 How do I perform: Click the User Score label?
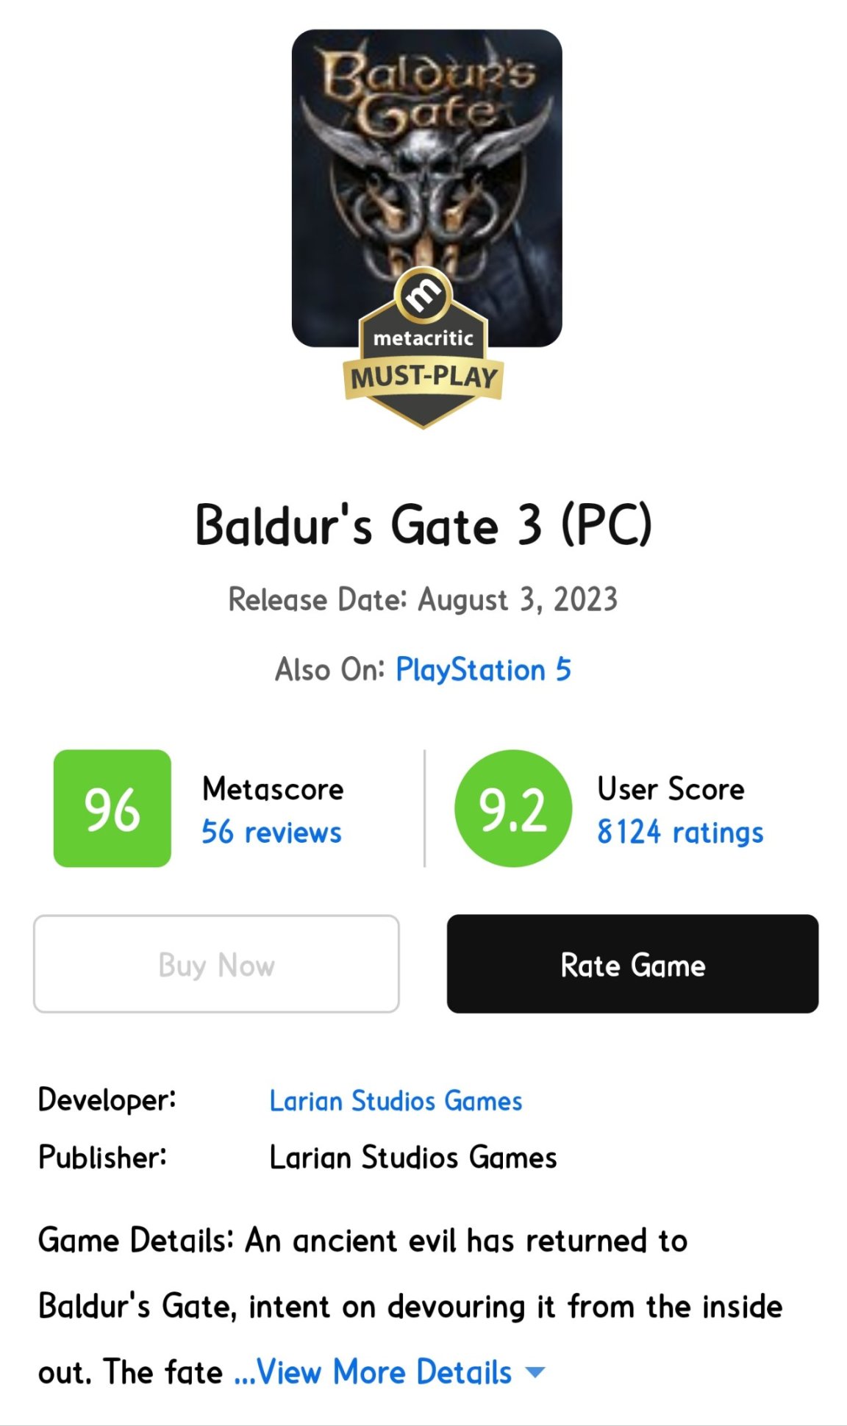tap(671, 789)
